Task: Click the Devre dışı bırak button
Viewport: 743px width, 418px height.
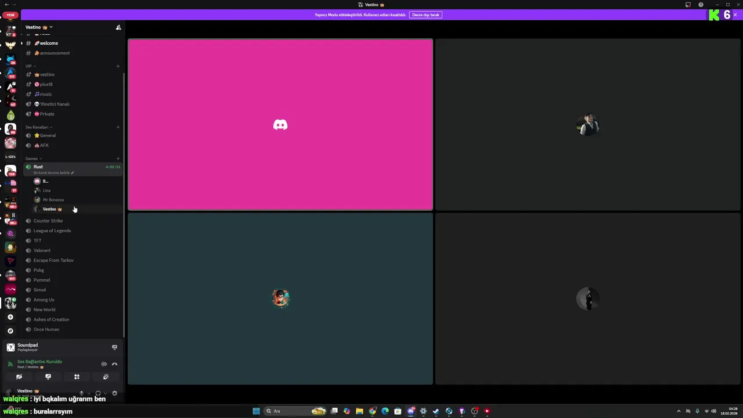Action: click(x=426, y=15)
